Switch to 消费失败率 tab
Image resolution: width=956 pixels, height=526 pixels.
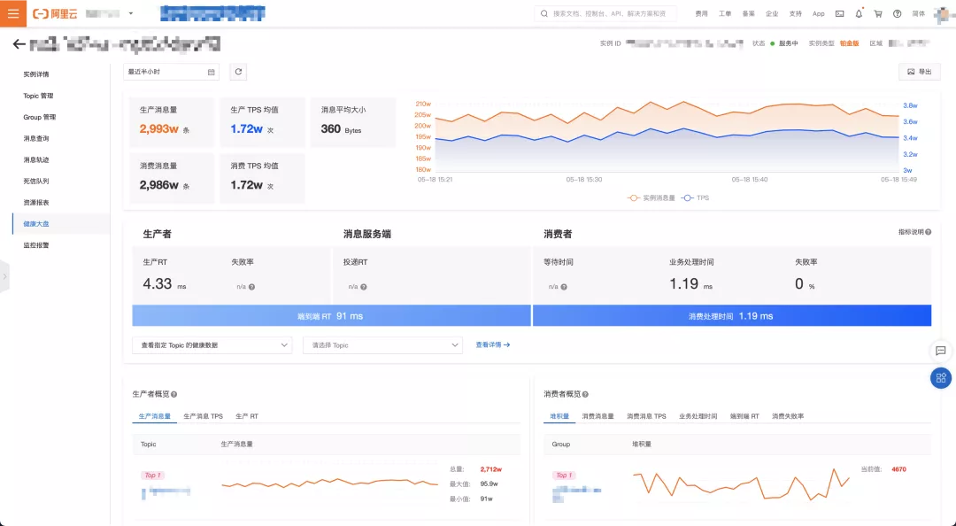coord(788,416)
